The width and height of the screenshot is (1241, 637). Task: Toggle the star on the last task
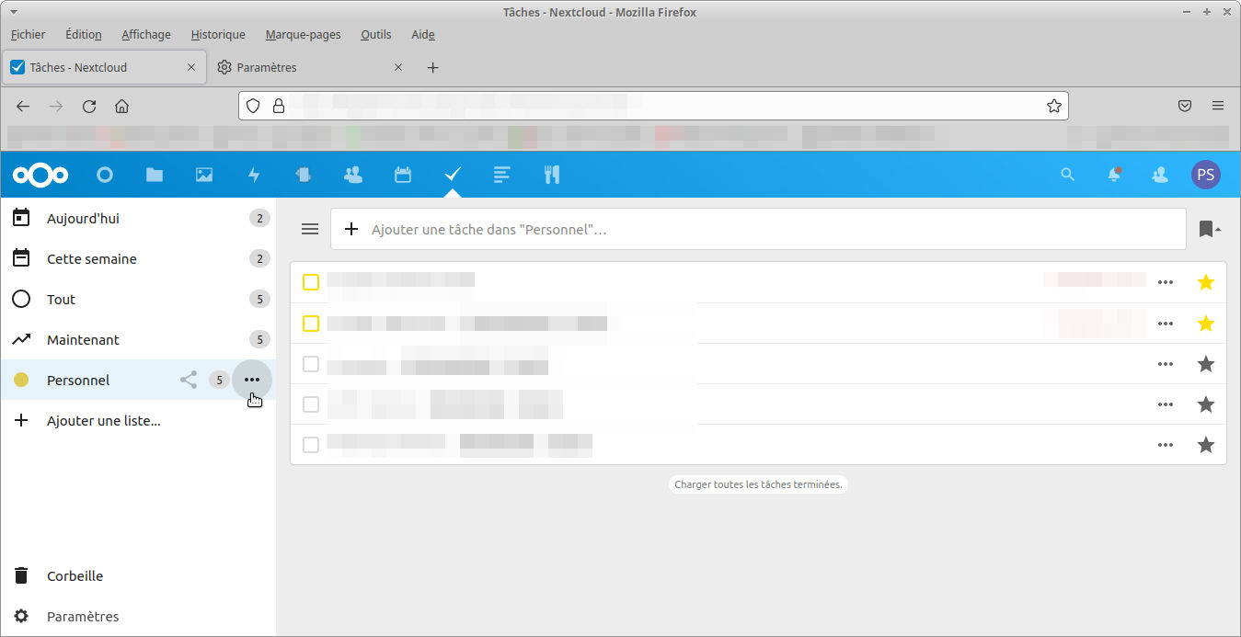tap(1205, 445)
